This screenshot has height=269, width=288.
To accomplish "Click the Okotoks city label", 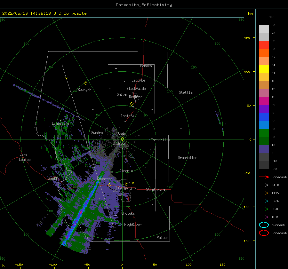I will [x=128, y=213].
